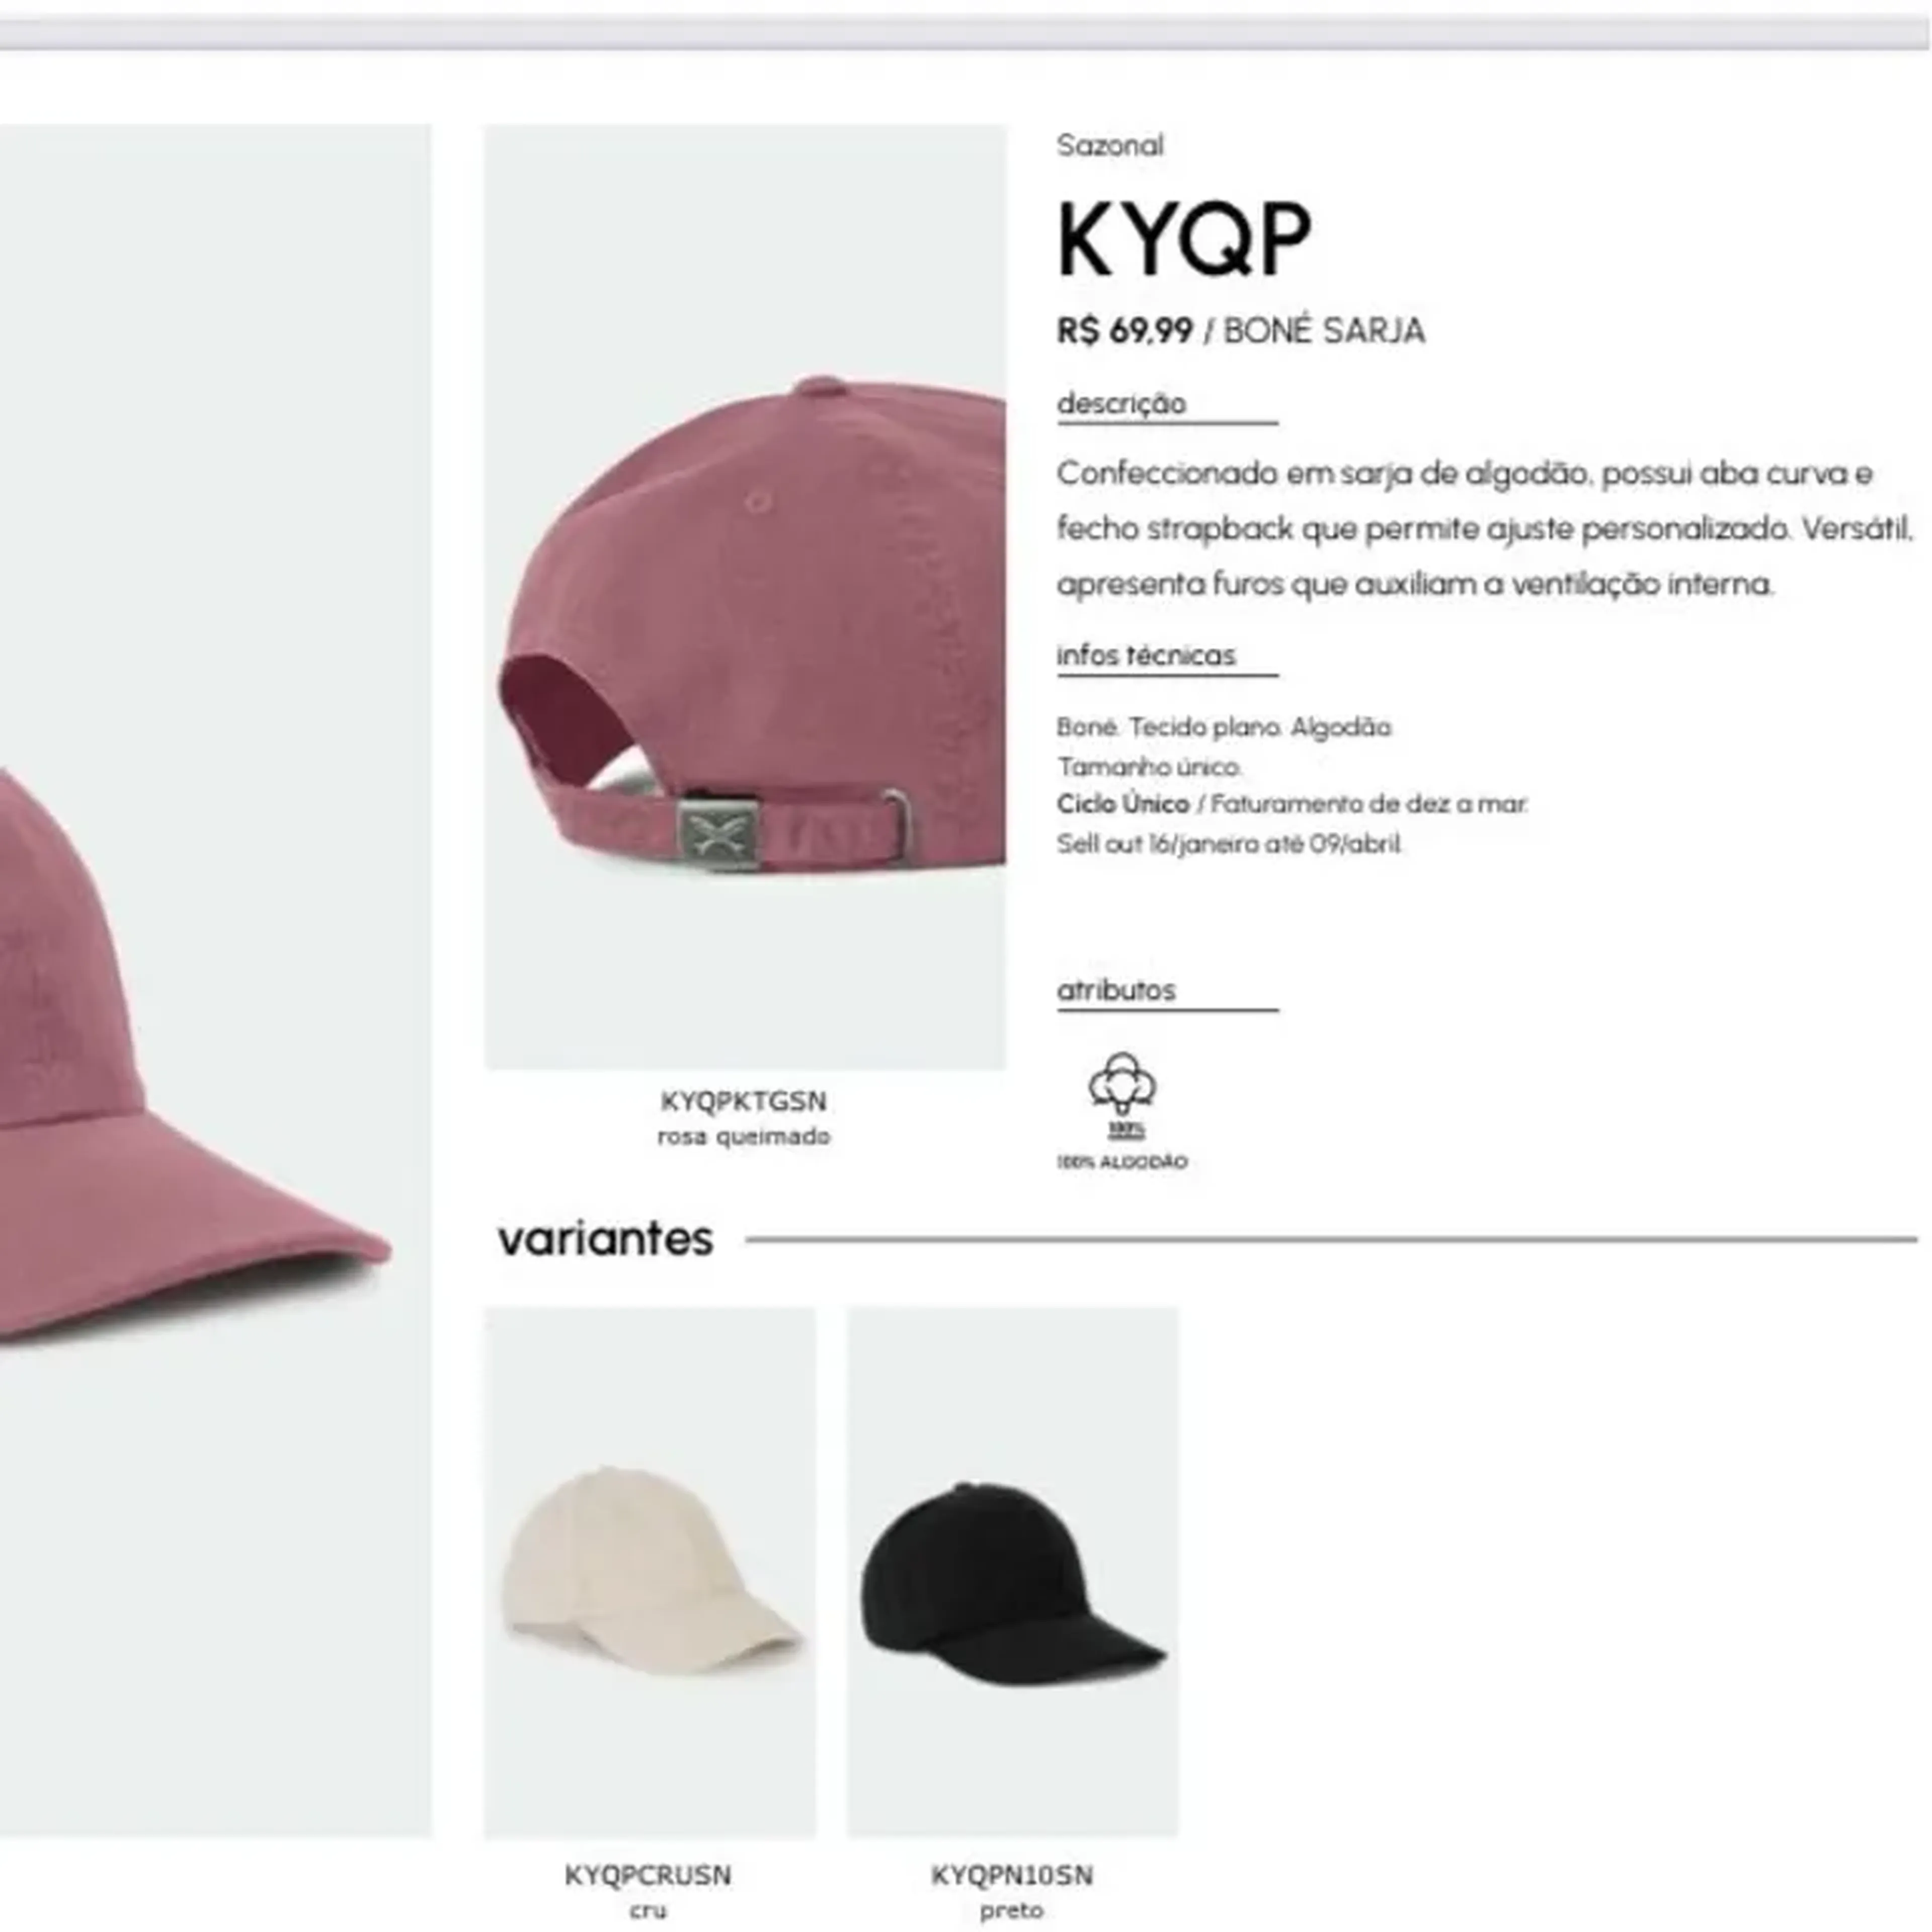This screenshot has width=1932, height=1932.
Task: Click the R$ 69,99 price text
Action: click(1125, 331)
